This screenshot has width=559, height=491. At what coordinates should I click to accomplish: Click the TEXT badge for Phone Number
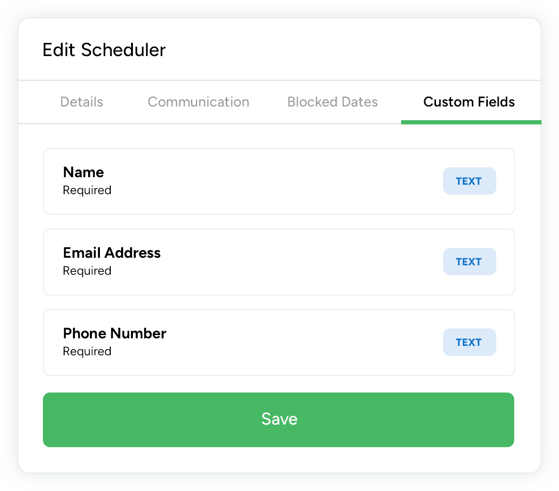(x=469, y=342)
